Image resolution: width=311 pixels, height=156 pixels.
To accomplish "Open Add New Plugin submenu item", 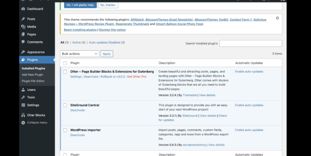I will click(x=32, y=75).
